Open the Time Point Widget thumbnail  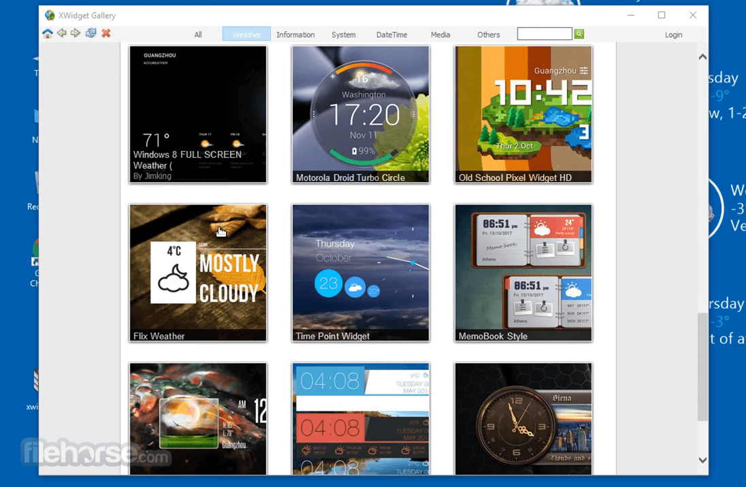tap(361, 273)
